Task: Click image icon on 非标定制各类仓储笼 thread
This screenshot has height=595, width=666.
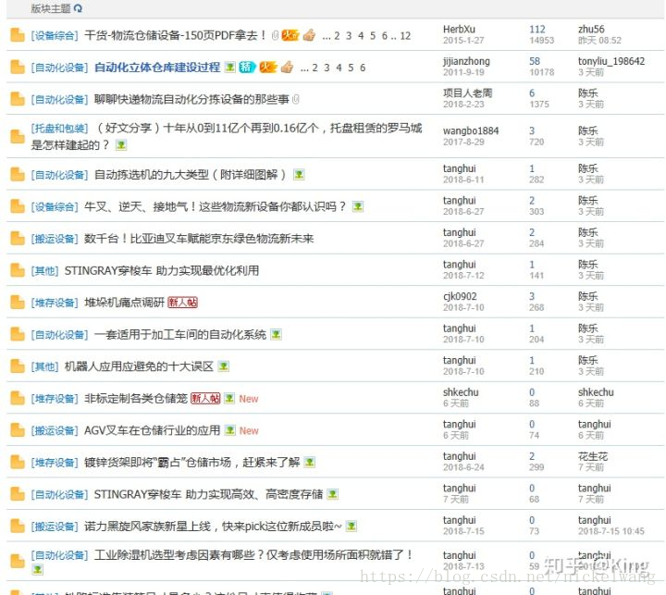Action: 229,398
